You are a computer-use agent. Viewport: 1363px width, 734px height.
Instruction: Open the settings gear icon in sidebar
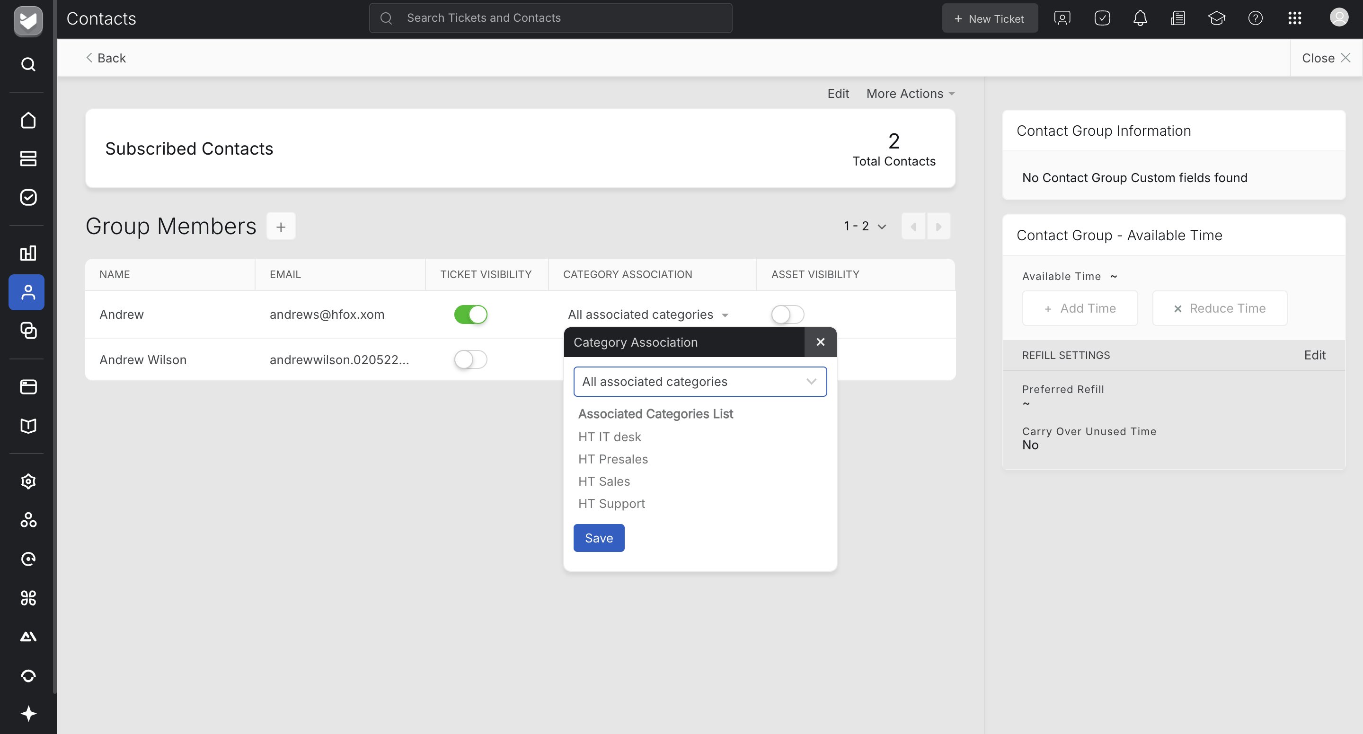click(27, 481)
